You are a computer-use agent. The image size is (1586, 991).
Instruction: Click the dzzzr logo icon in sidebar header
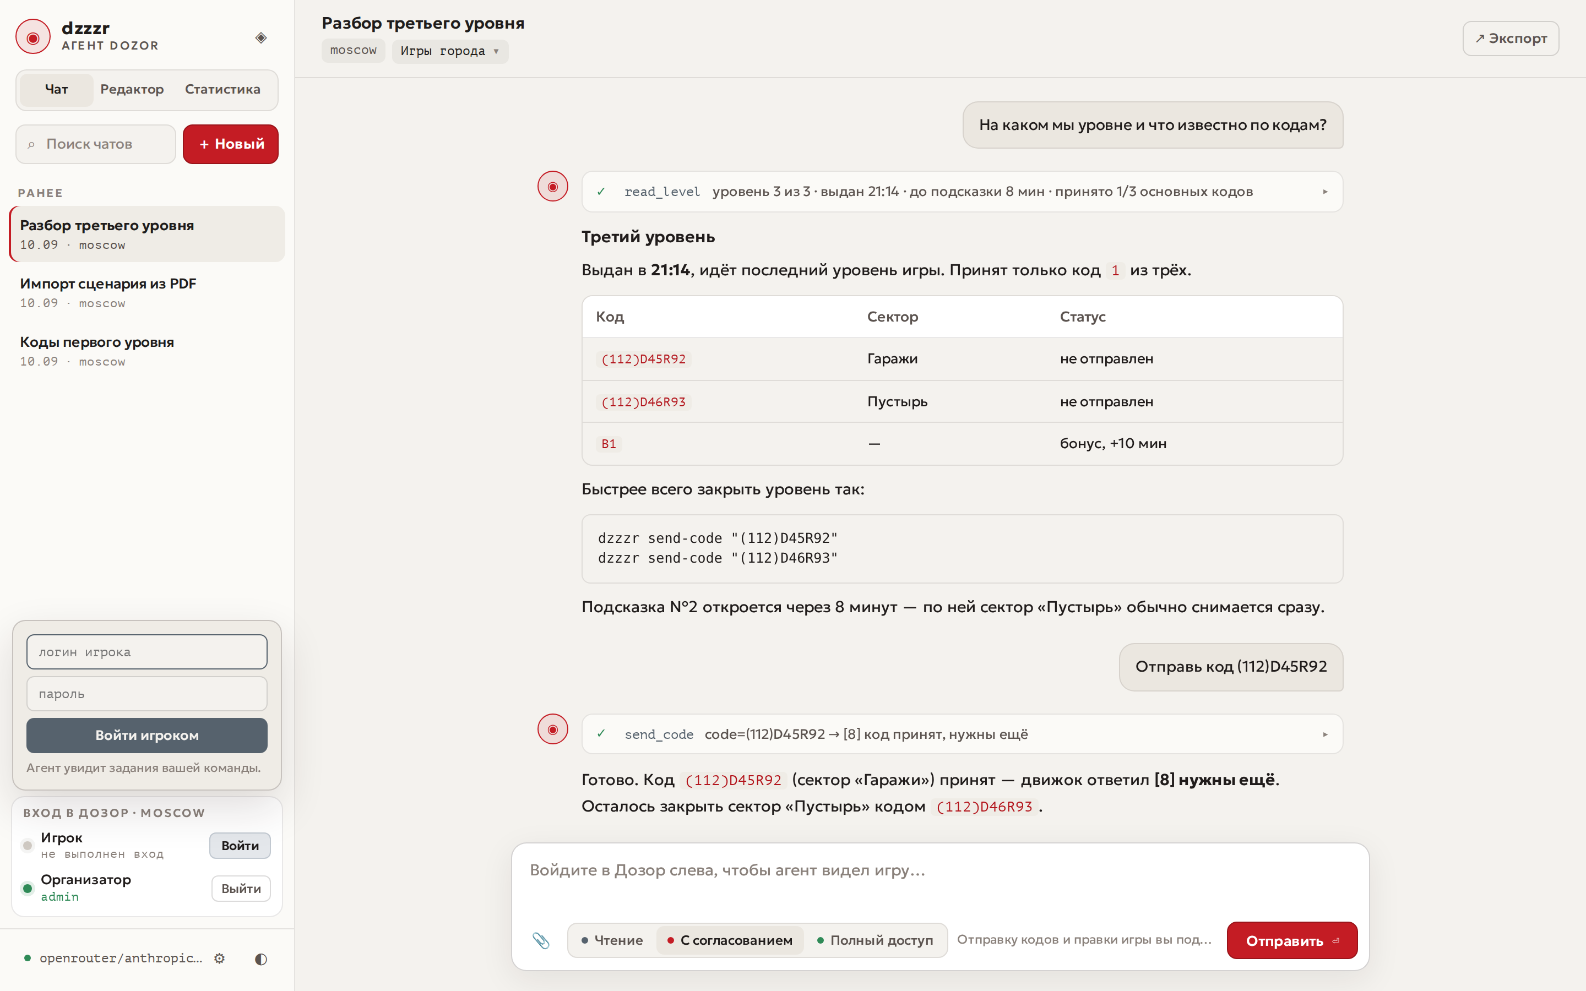click(33, 37)
